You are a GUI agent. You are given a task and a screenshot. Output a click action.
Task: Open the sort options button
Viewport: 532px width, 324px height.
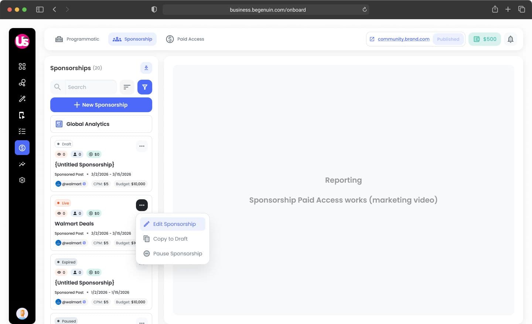point(127,87)
